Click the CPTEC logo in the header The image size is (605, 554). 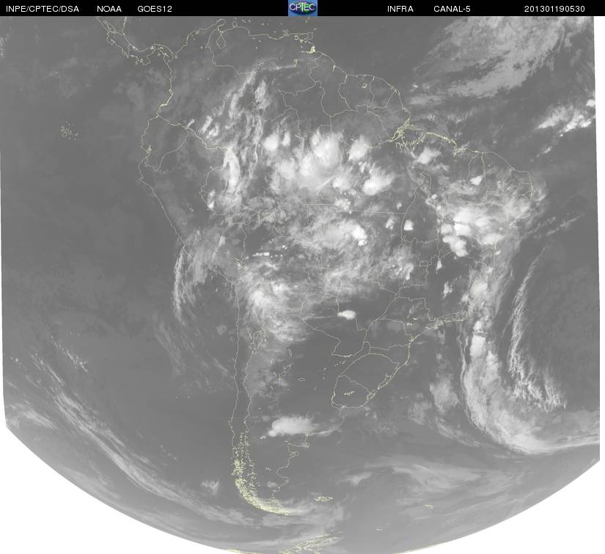tap(303, 8)
